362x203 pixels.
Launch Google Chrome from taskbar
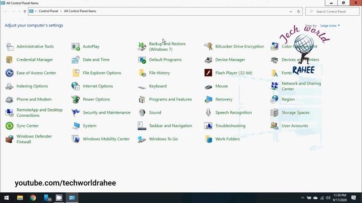(x=33, y=198)
